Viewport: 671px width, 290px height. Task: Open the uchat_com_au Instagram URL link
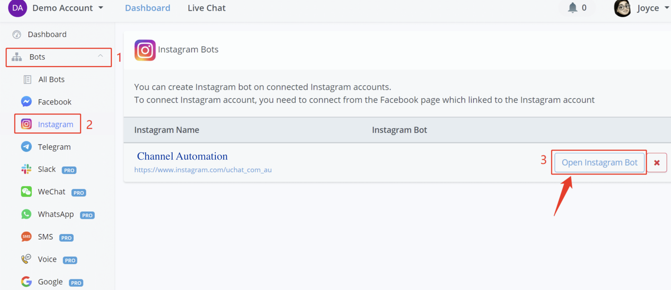203,170
